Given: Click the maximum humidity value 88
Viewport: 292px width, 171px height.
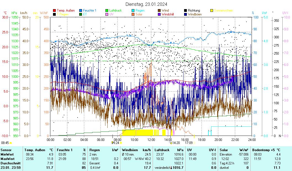Looking at the screenshot, I should 84,159.
